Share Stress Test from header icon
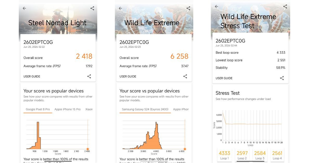This screenshot has width=312, height=163. pos(285,6)
